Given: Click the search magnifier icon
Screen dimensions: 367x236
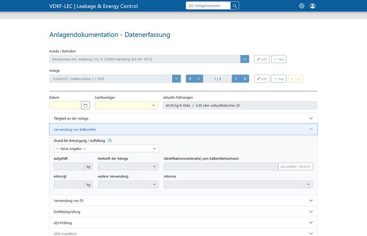Looking at the screenshot, I should [x=234, y=6].
